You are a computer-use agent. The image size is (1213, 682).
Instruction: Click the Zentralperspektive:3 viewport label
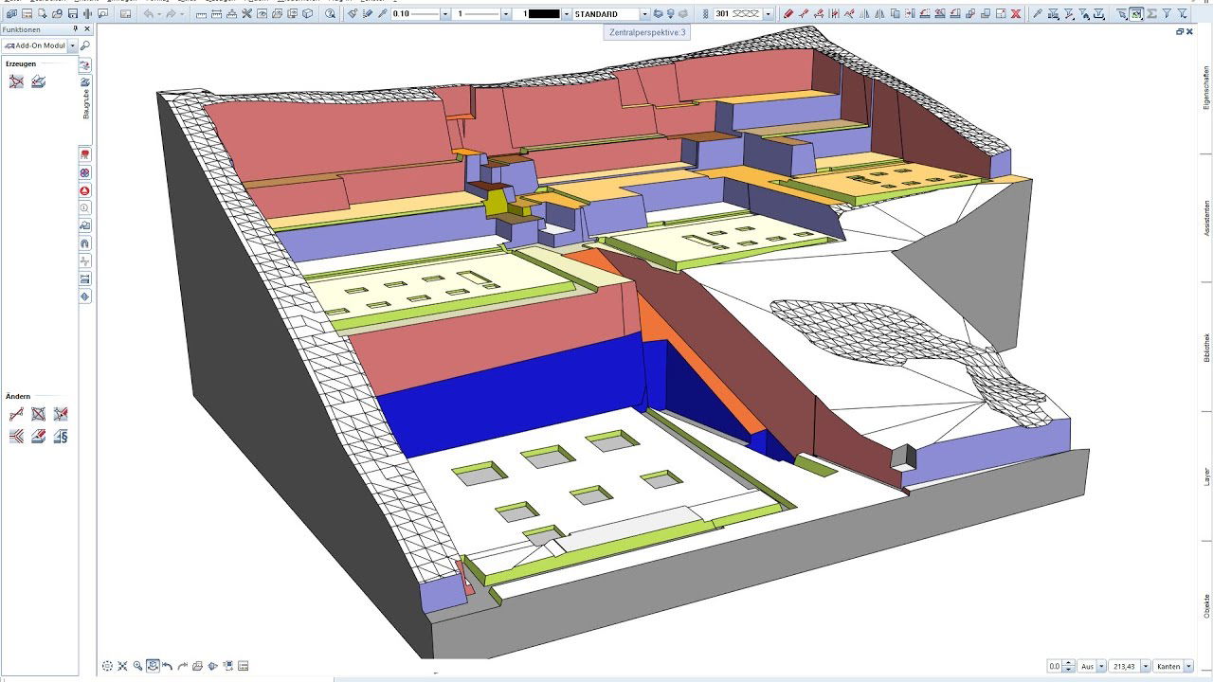pos(648,32)
